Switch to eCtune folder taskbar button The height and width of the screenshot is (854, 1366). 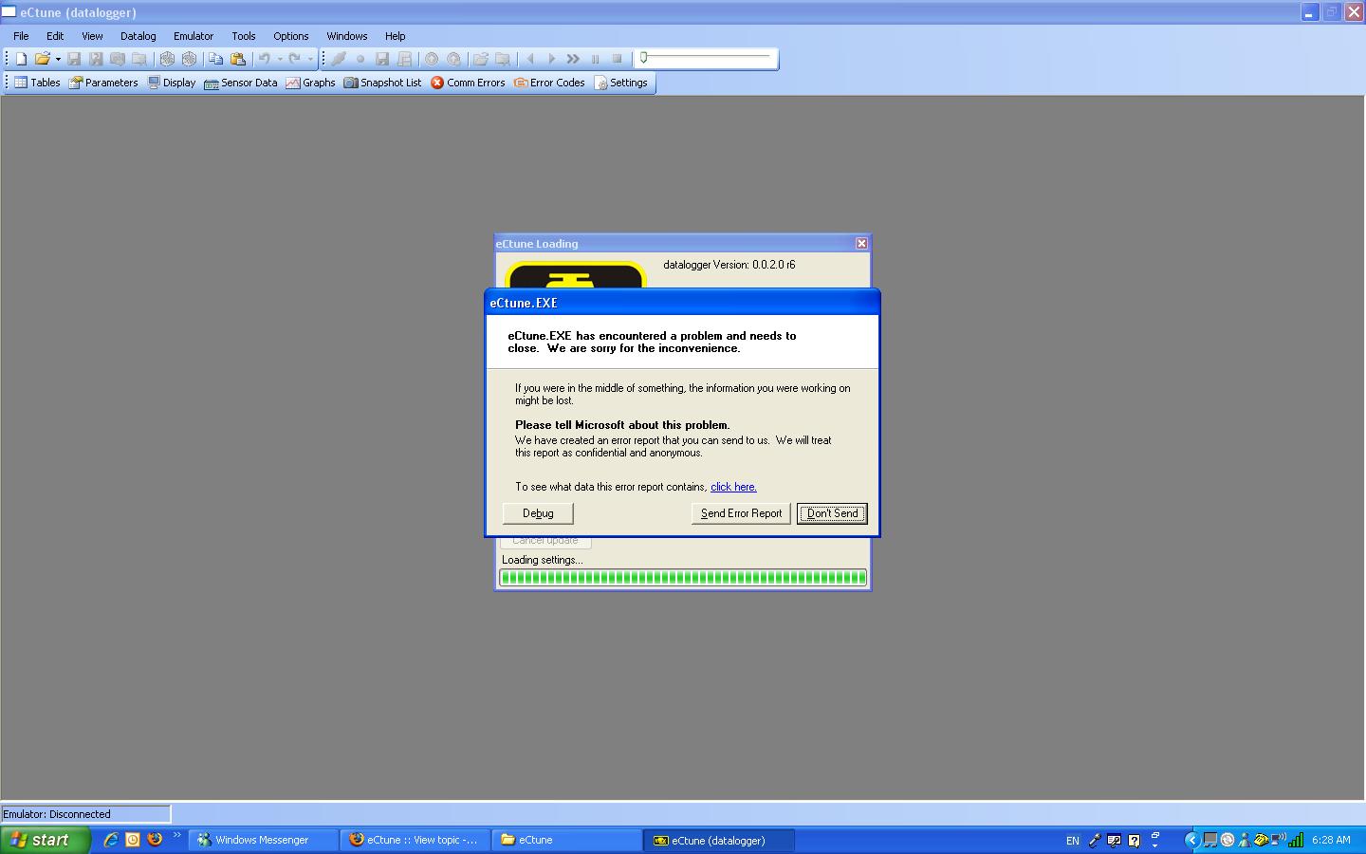point(567,840)
